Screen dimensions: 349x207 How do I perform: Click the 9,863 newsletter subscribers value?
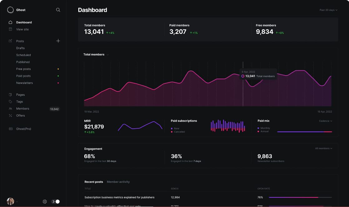(x=265, y=156)
